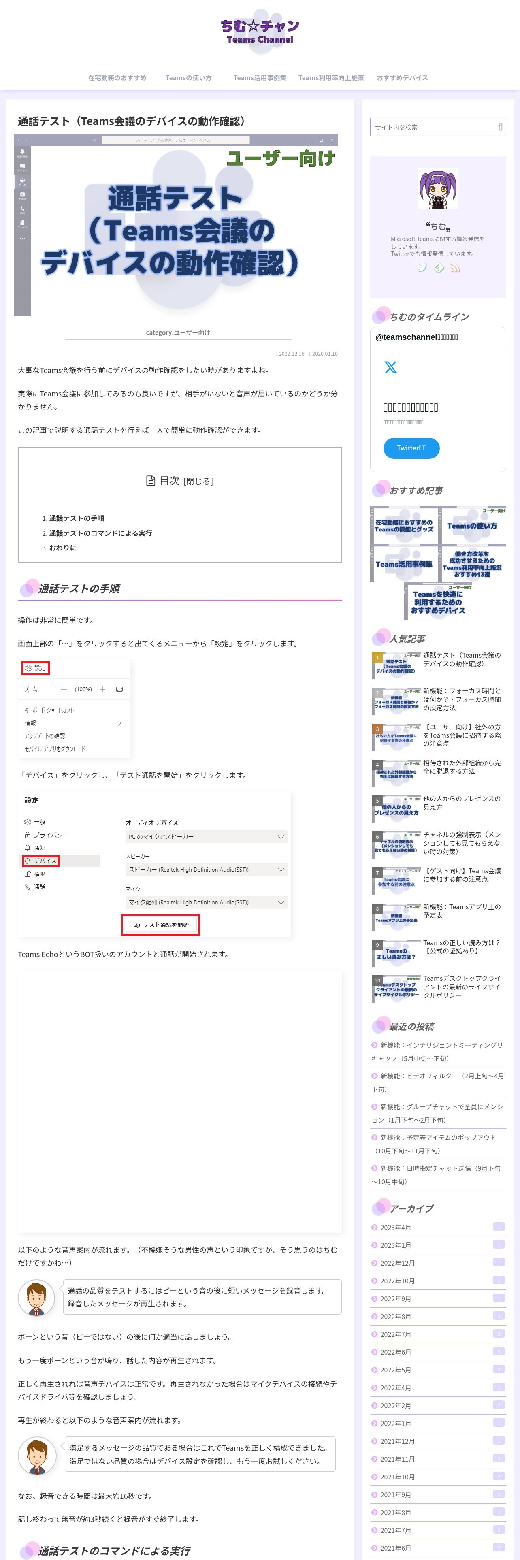This screenshot has height=1560, width=520.
Task: Open the 2022年12月 archive link
Action: pos(438,1263)
